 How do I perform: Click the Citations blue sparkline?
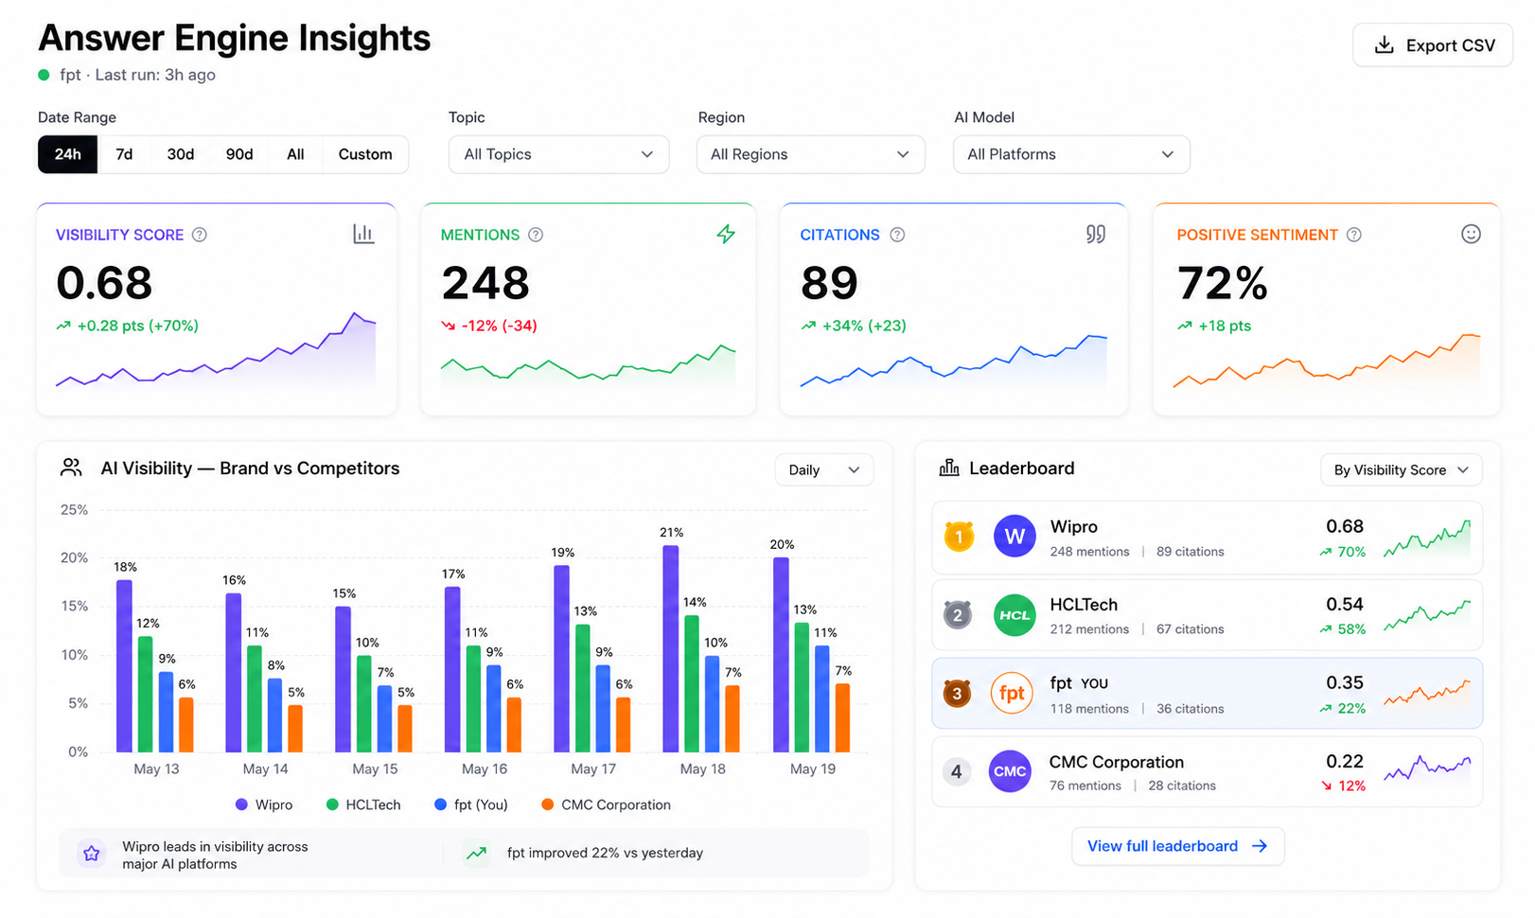coord(953,361)
